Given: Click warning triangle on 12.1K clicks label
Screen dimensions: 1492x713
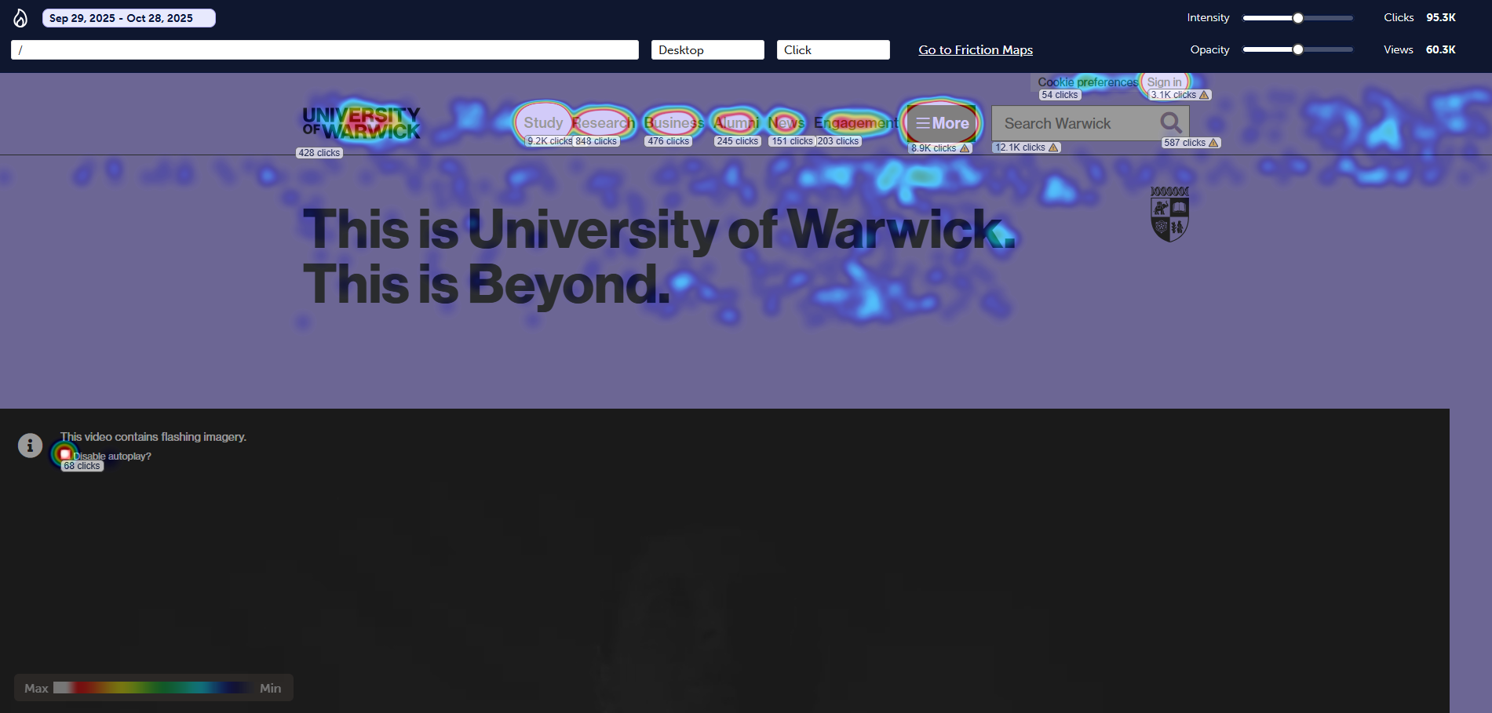Looking at the screenshot, I should (1053, 147).
